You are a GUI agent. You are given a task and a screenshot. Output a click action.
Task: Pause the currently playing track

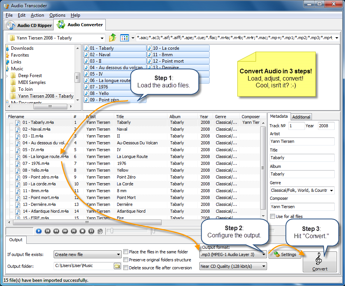pyautogui.click(x=91, y=231)
